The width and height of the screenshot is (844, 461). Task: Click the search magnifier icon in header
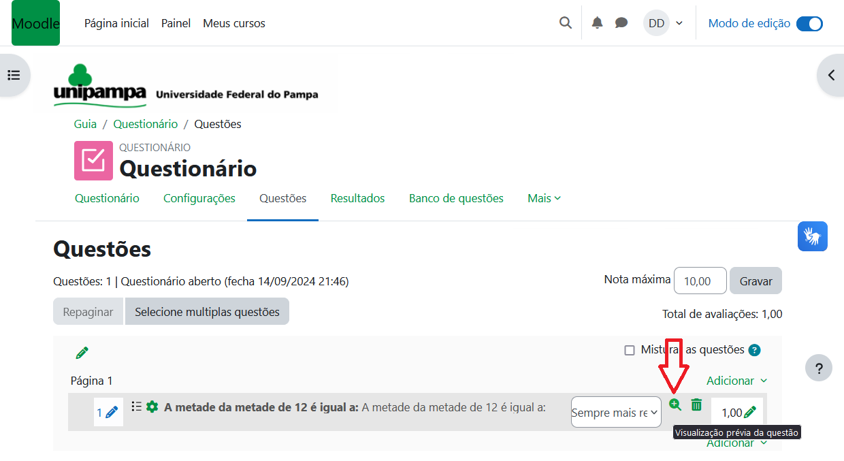[565, 23]
